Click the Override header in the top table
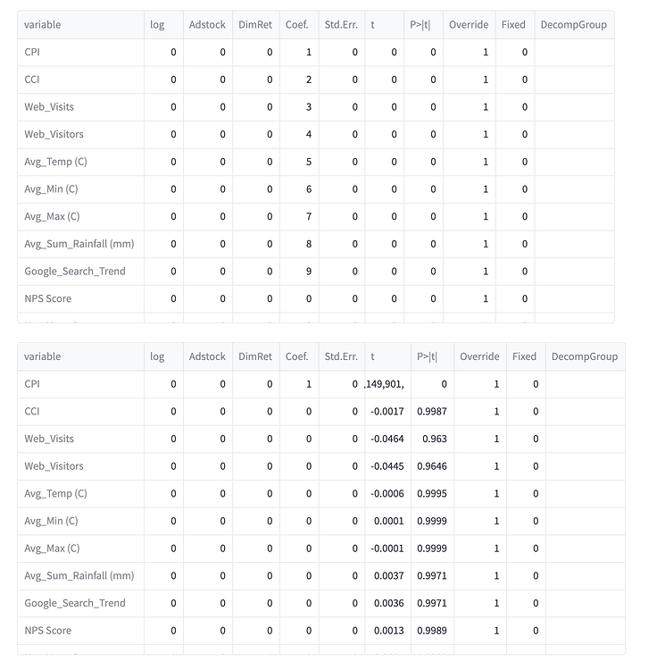The image size is (665, 670). pos(470,25)
